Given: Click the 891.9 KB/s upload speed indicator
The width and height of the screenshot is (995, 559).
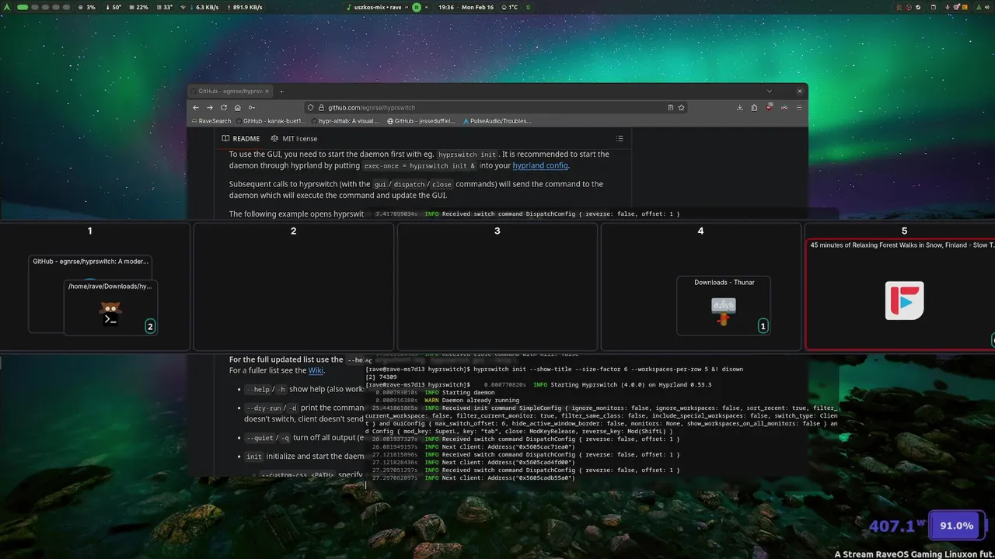Looking at the screenshot, I should 244,7.
